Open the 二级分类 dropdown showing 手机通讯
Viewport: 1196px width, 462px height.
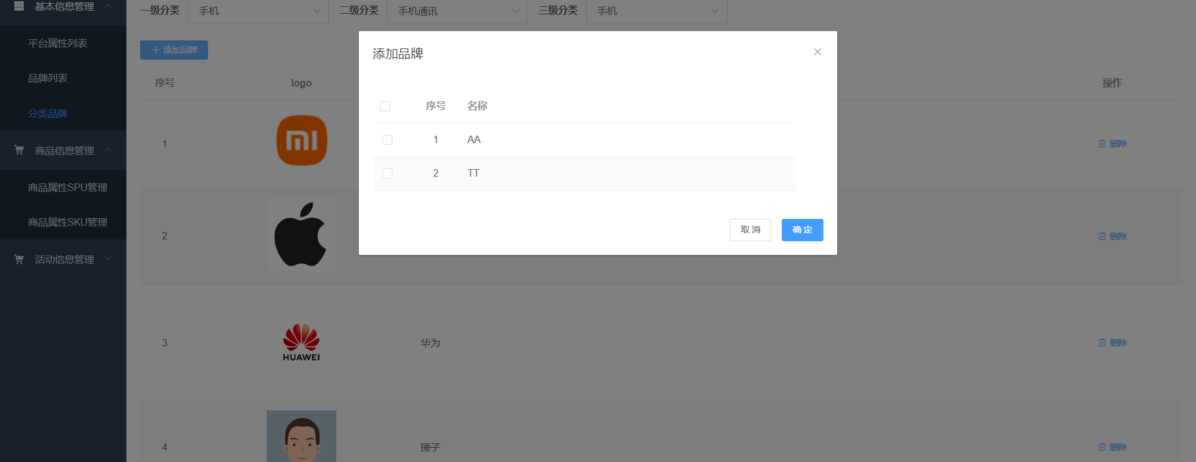pyautogui.click(x=457, y=11)
